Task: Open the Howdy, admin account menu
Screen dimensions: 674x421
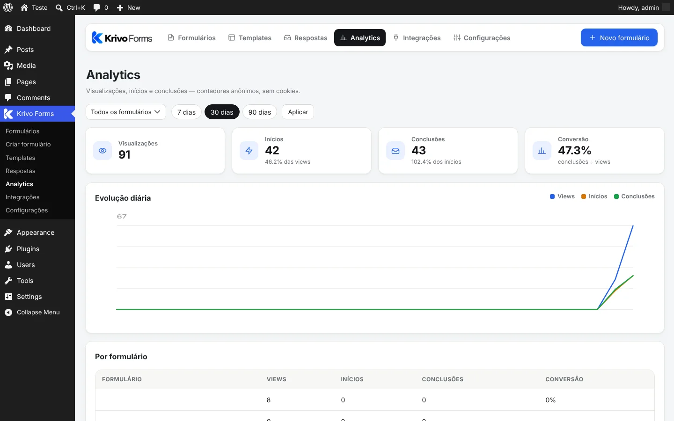Action: click(x=644, y=7)
